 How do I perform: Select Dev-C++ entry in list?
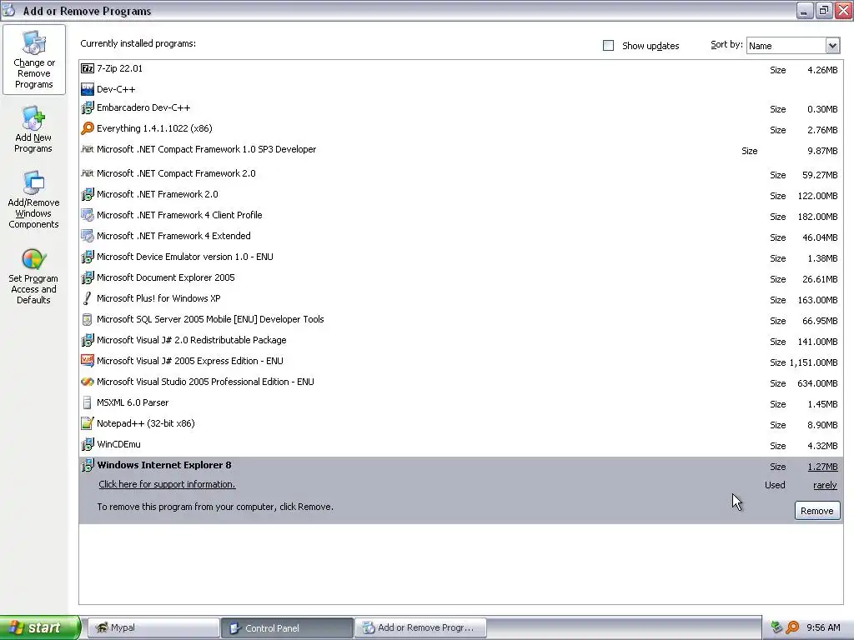[460, 89]
